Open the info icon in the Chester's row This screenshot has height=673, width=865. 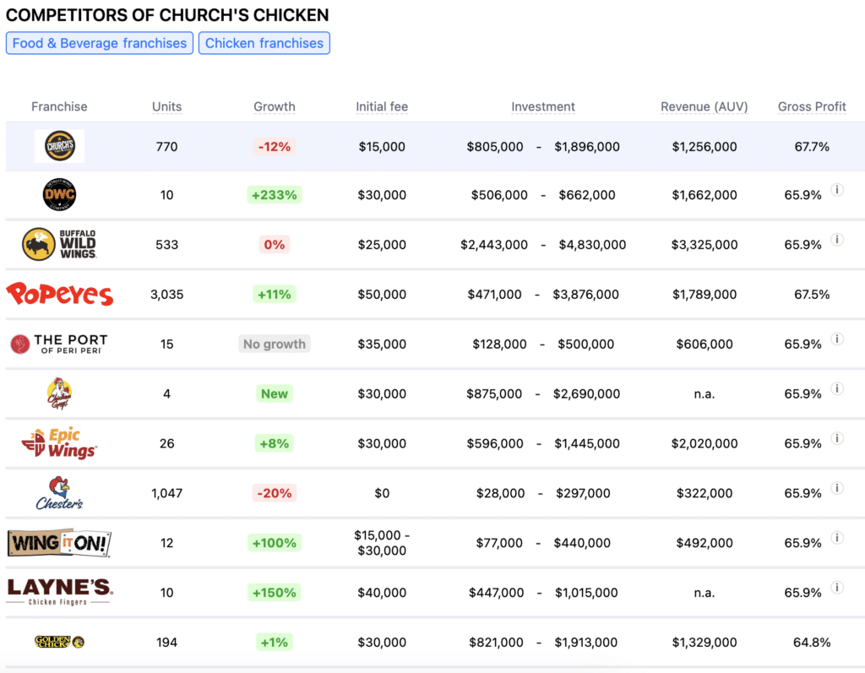tap(837, 487)
